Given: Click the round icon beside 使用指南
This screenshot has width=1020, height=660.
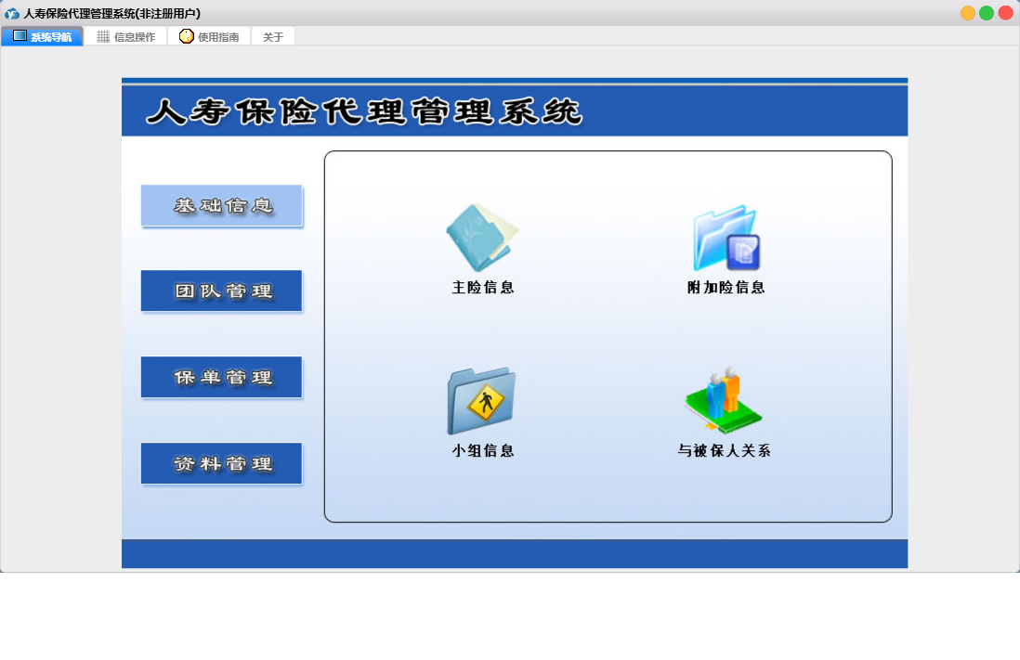Looking at the screenshot, I should pyautogui.click(x=187, y=36).
